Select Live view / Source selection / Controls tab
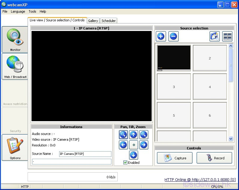239x190 pixels. 57,20
